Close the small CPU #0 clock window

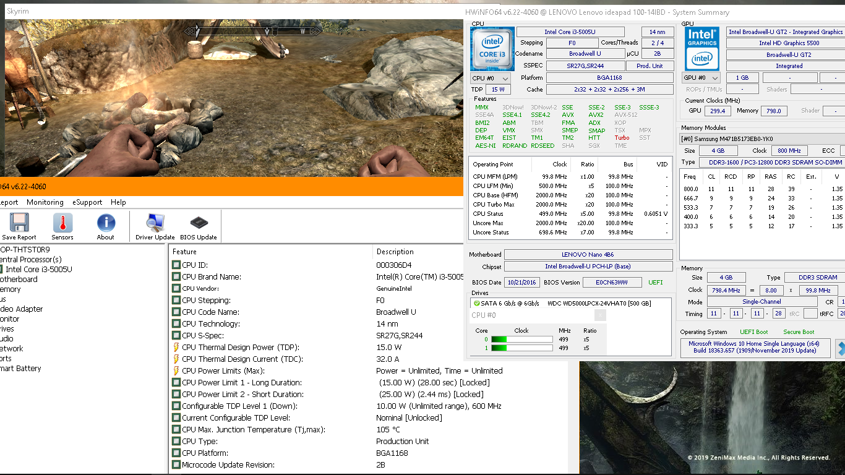tap(599, 315)
